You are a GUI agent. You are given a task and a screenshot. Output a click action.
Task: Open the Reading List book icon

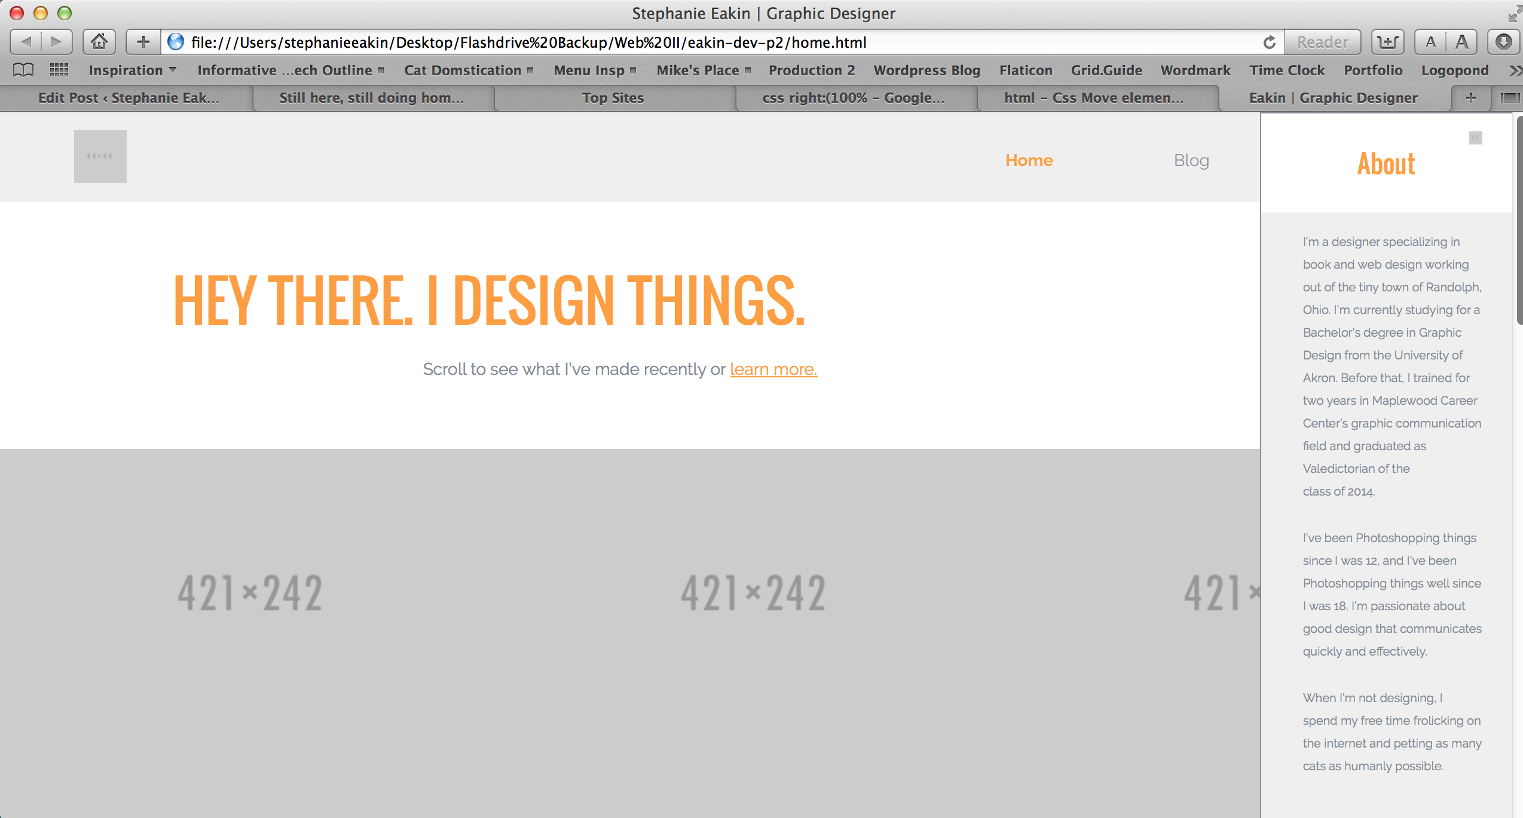(23, 70)
